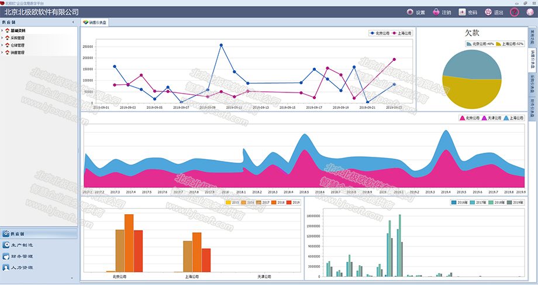Select the 人力资源 module label
538x285 pixels.
pyautogui.click(x=22, y=267)
